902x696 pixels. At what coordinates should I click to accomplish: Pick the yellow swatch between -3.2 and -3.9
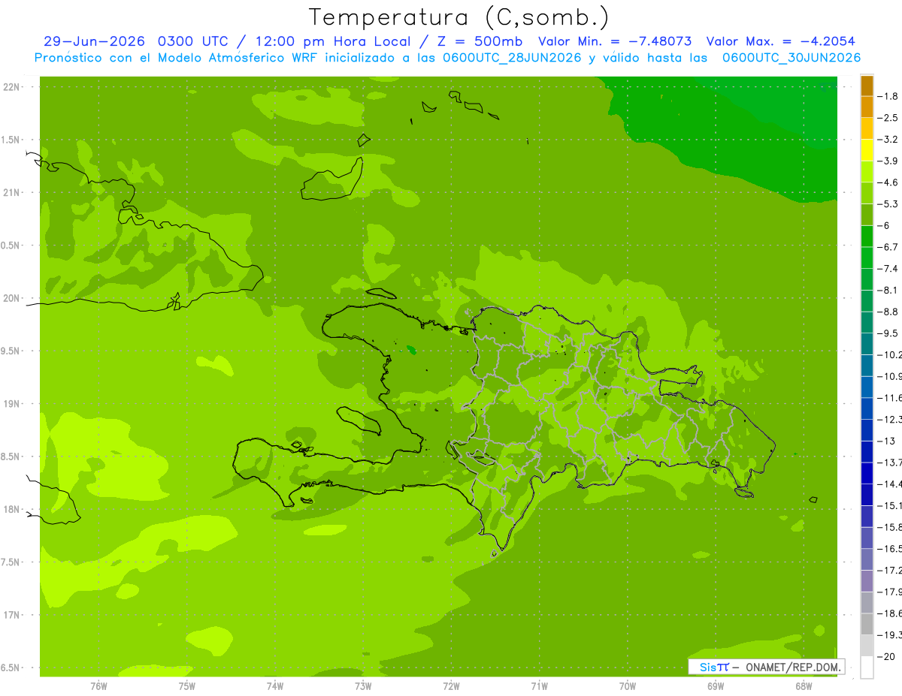tap(867, 150)
